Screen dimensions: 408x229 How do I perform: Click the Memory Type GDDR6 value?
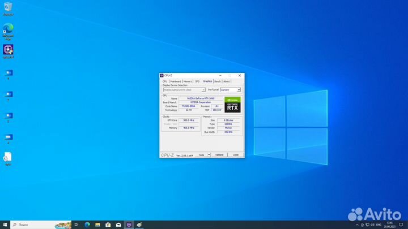[228, 124]
